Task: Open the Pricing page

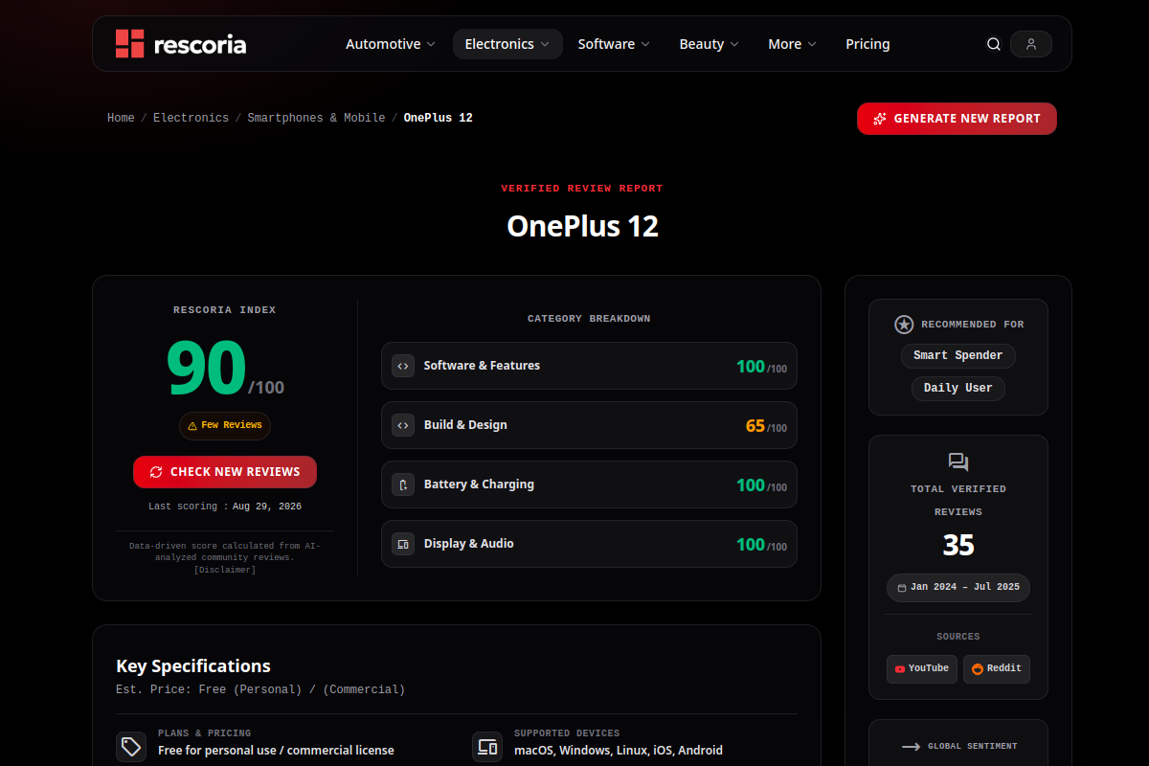Action: 867,44
